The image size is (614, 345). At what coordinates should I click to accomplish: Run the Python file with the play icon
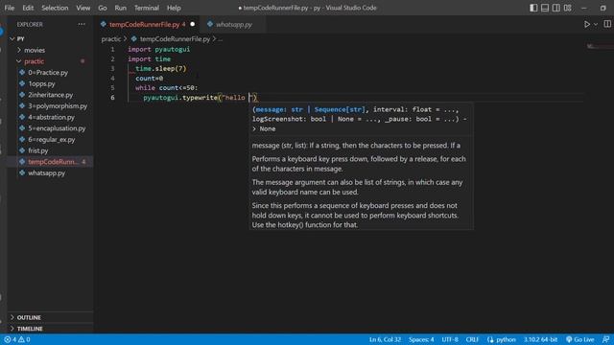[x=587, y=24]
